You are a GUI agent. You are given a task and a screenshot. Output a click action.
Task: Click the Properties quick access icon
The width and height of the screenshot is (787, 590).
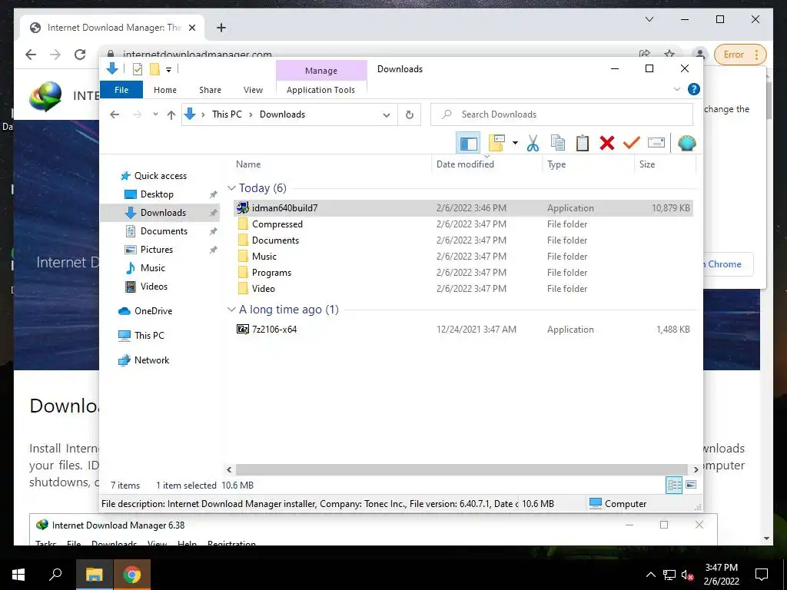point(137,69)
